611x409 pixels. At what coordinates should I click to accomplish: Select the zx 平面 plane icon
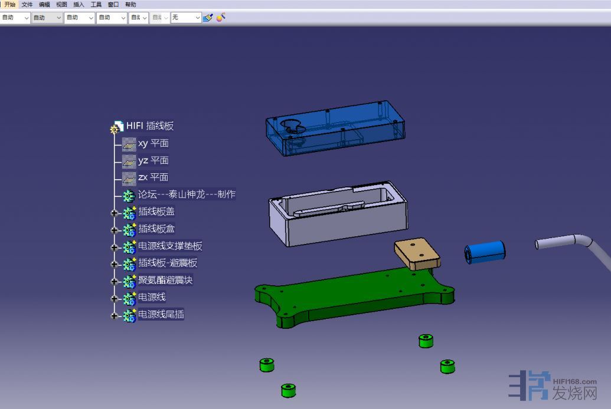(x=129, y=177)
